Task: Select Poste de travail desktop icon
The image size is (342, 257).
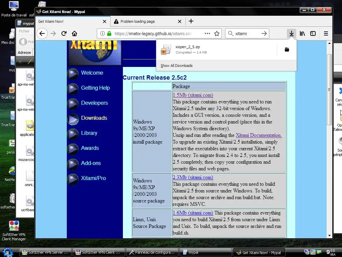Action: [14, 9]
